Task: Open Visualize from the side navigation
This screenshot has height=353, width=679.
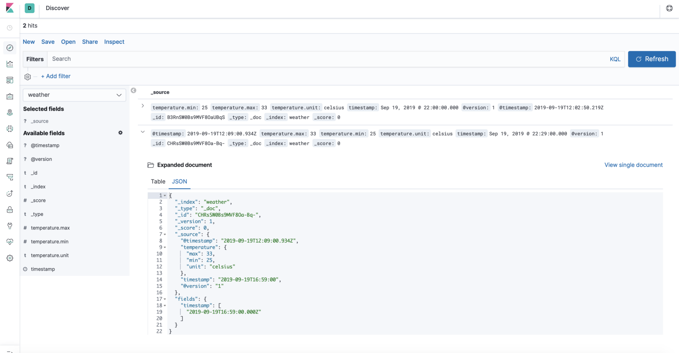Action: coord(10,64)
